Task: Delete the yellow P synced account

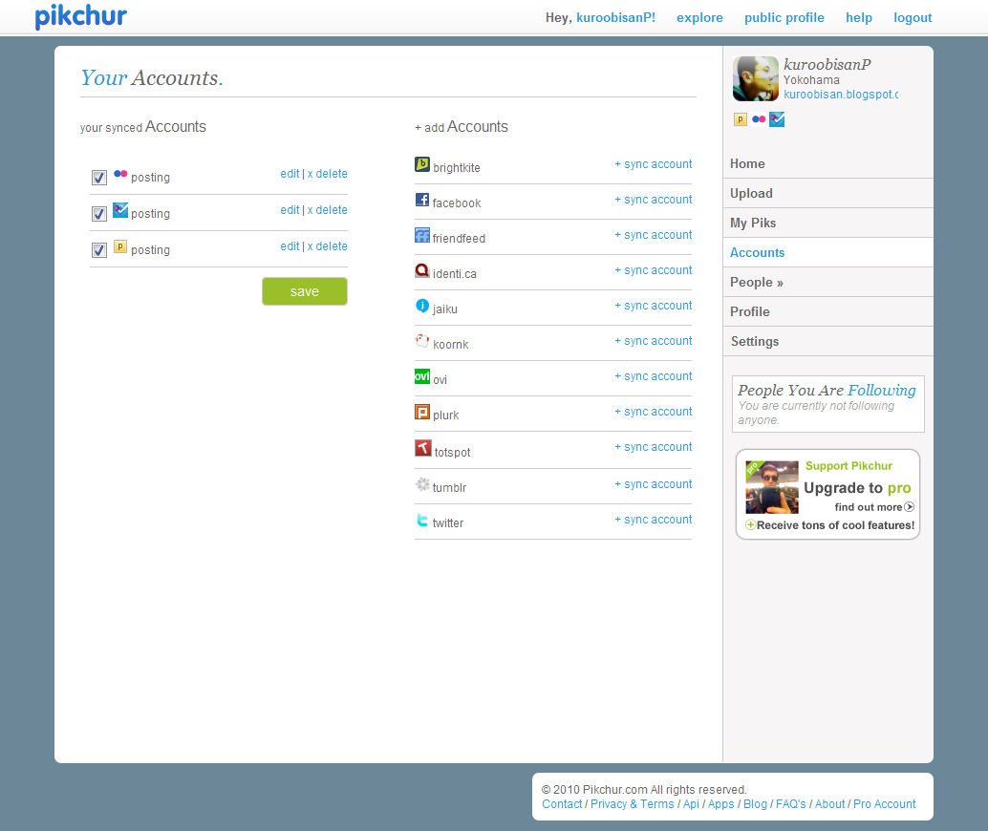Action: click(328, 246)
